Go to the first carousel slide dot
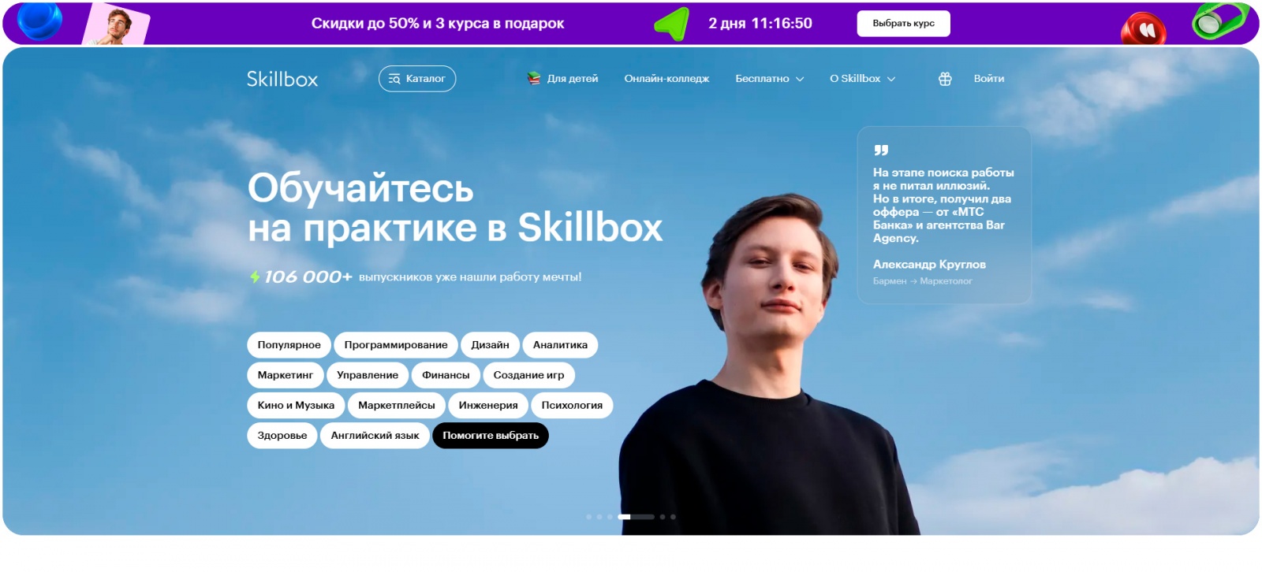Image resolution: width=1262 pixels, height=572 pixels. point(588,517)
